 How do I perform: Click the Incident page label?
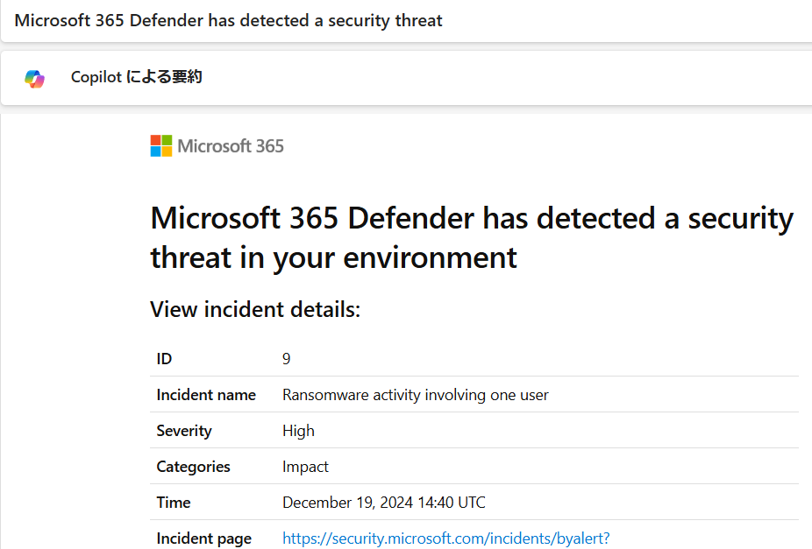tap(204, 538)
